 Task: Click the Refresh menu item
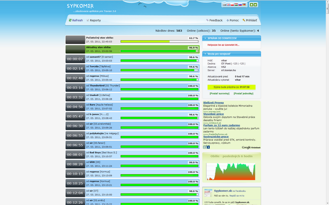pos(76,20)
